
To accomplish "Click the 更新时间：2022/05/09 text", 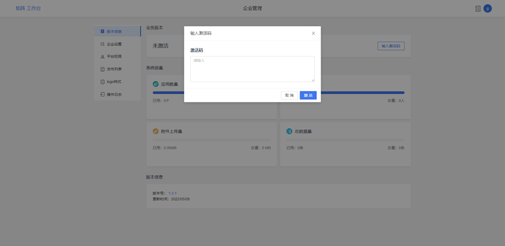I will click(x=171, y=199).
